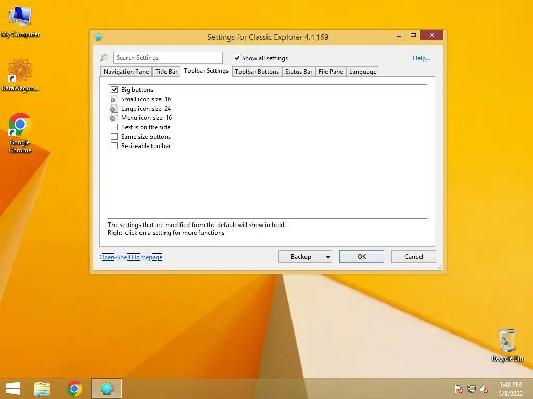Enable Resizeable toolbar option

pyautogui.click(x=114, y=146)
